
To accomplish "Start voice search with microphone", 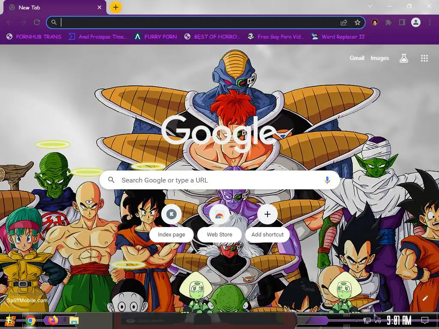I will [327, 180].
